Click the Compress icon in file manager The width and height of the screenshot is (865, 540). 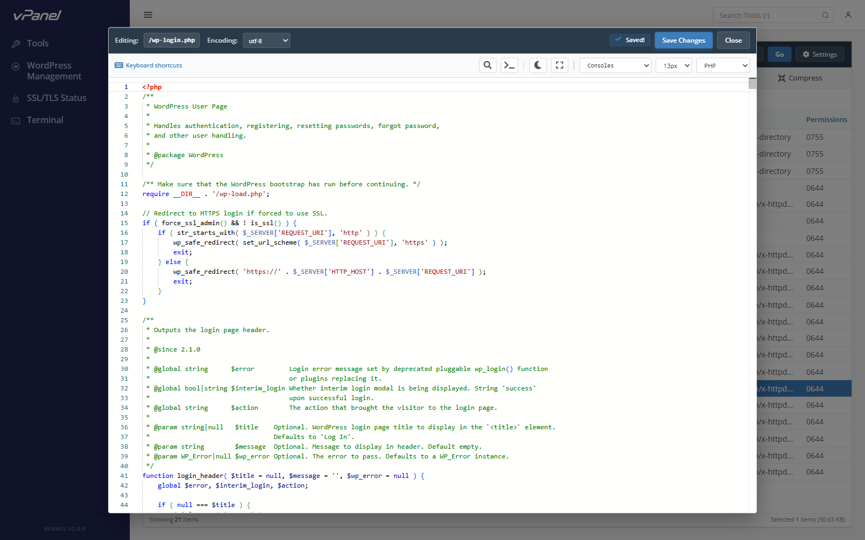coord(782,78)
